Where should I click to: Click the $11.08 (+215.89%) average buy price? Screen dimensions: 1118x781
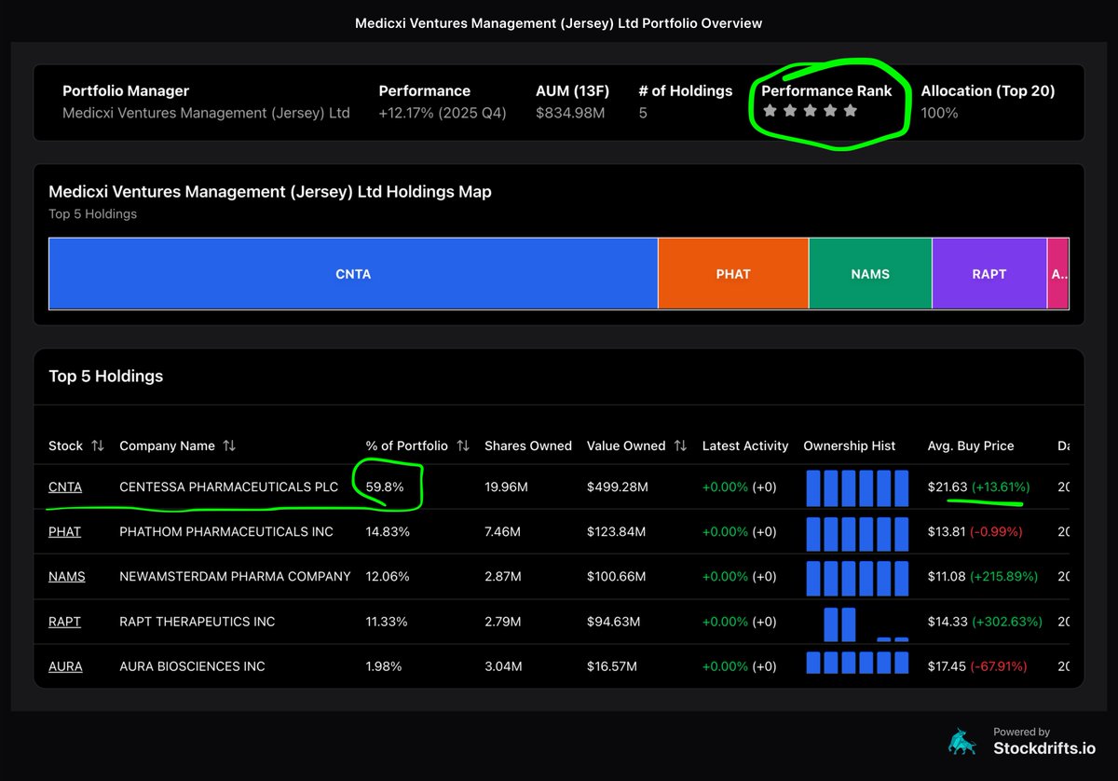tap(983, 576)
